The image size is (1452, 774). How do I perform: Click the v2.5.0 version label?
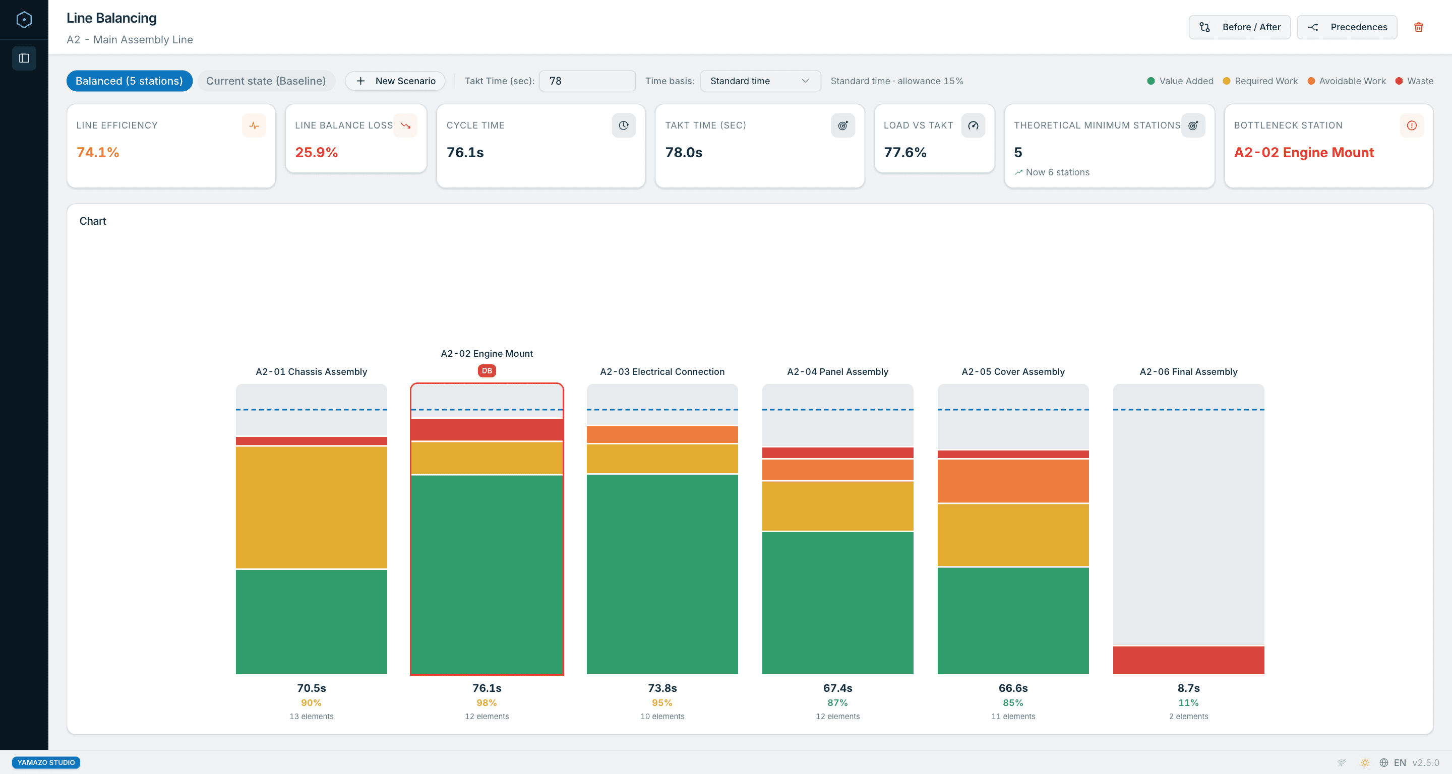point(1425,762)
